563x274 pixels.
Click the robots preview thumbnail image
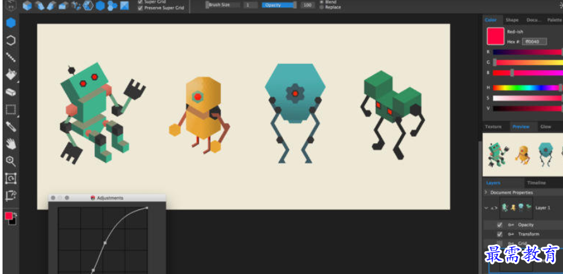point(523,155)
